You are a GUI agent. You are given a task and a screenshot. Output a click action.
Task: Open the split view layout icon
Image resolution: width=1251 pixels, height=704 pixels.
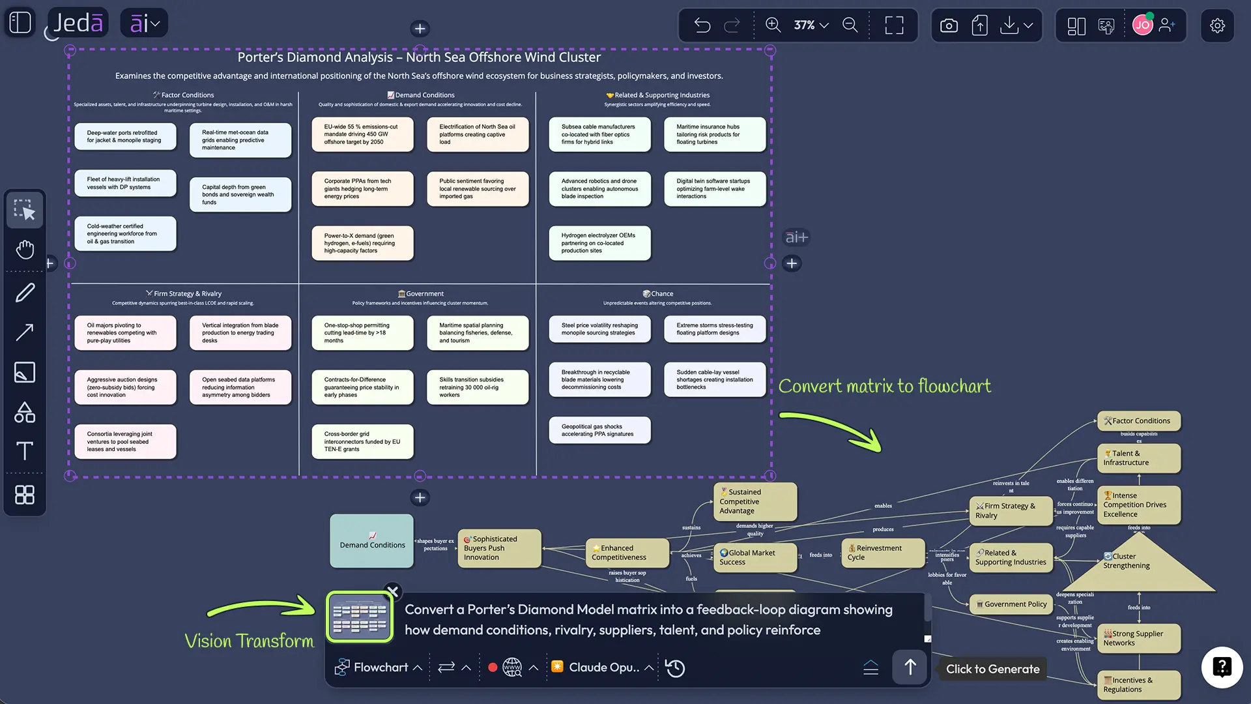[x=1076, y=26]
